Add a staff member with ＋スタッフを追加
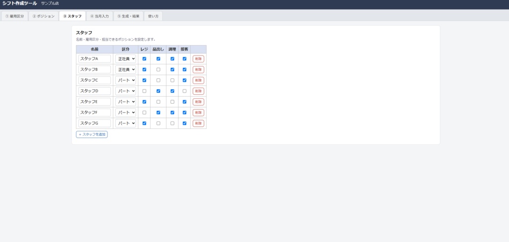The height and width of the screenshot is (242, 509). 92,134
